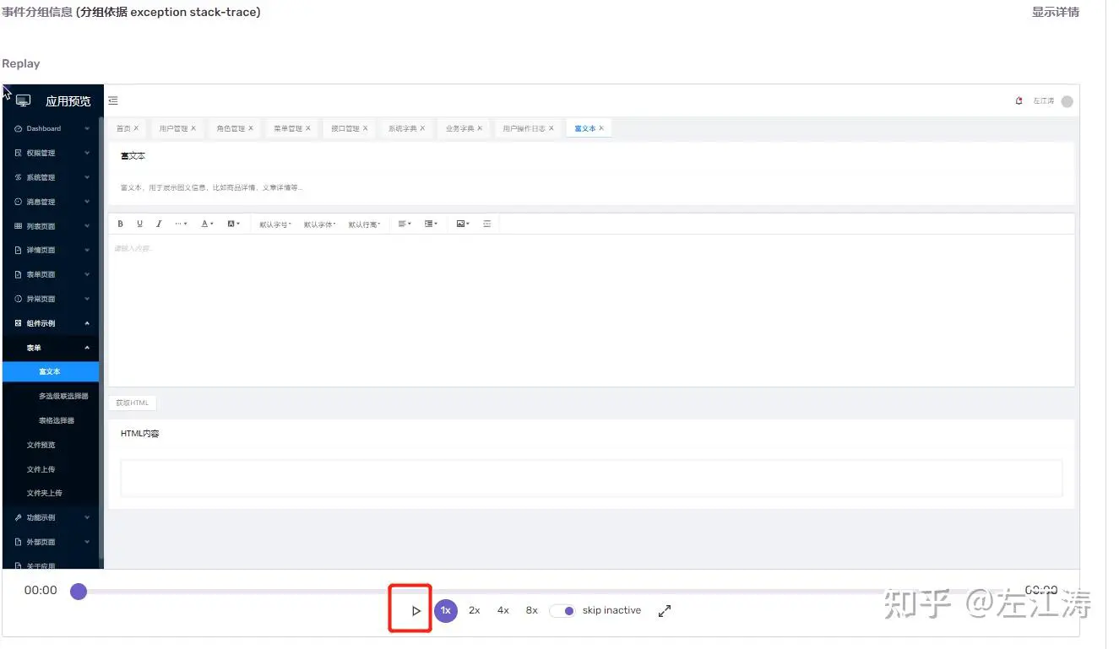Enter fullscreen mode for the replay
The image size is (1119, 649).
click(665, 610)
